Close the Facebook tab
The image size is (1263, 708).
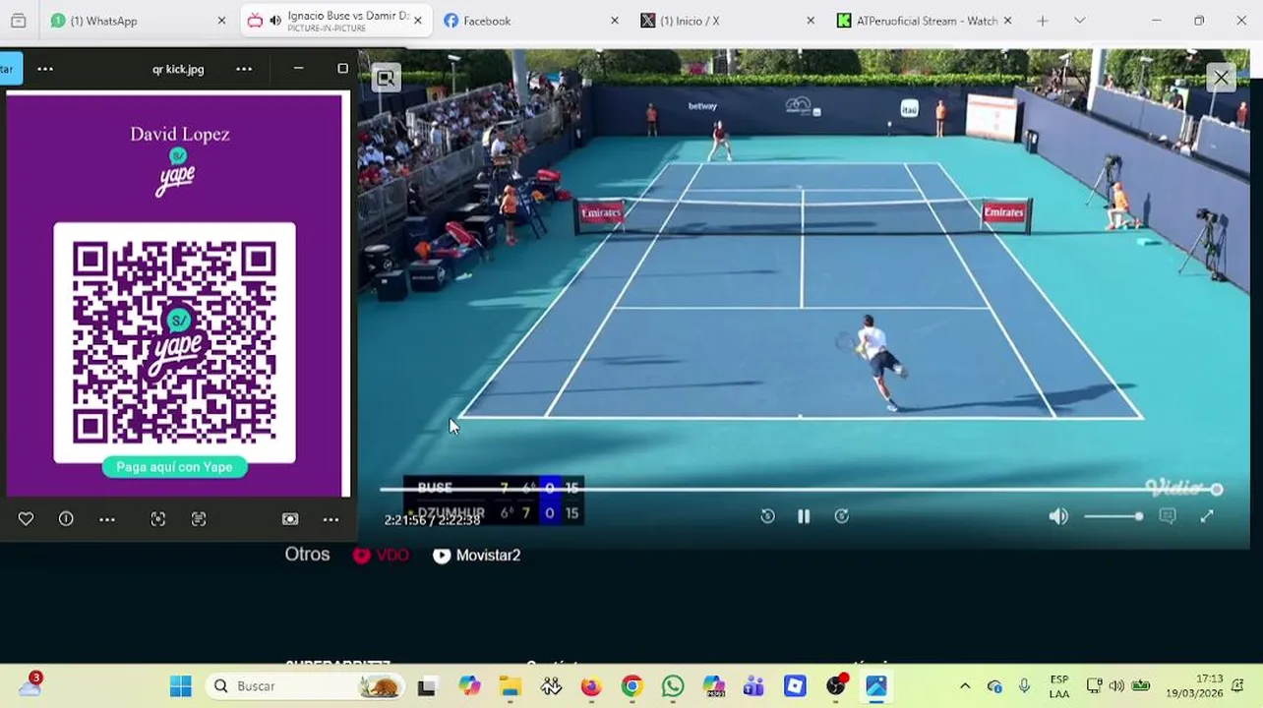coord(615,21)
